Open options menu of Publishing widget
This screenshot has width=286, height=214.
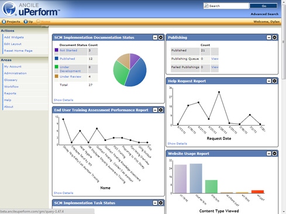(x=274, y=37)
